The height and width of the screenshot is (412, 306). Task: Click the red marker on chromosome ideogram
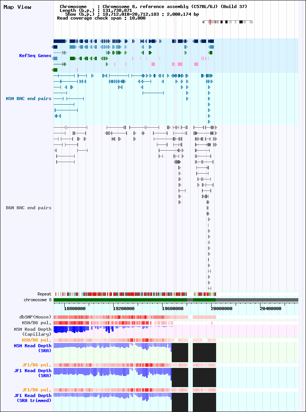(210, 22)
